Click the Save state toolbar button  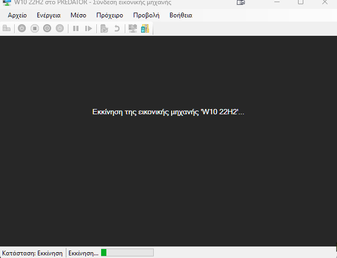point(60,28)
